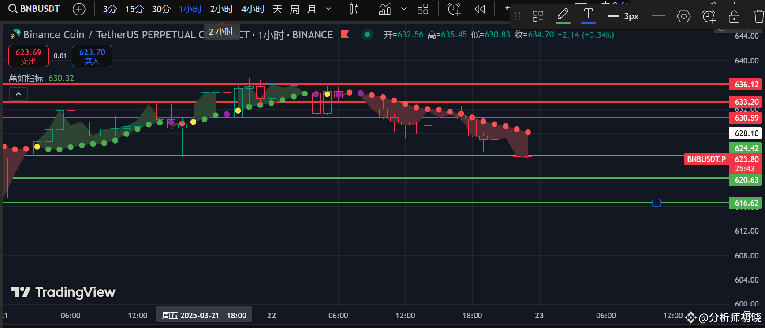Click the 623.69 卖出 sell button
This screenshot has height=328, width=765.
coord(29,56)
